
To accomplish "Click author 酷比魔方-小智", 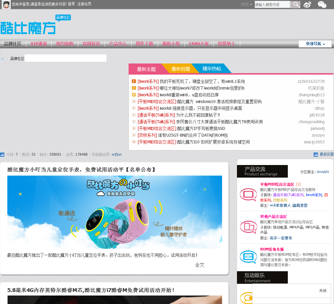I will pos(311,102).
